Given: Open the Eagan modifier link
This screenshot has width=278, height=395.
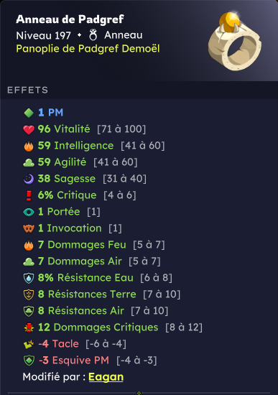Looking at the screenshot, I should tap(106, 377).
